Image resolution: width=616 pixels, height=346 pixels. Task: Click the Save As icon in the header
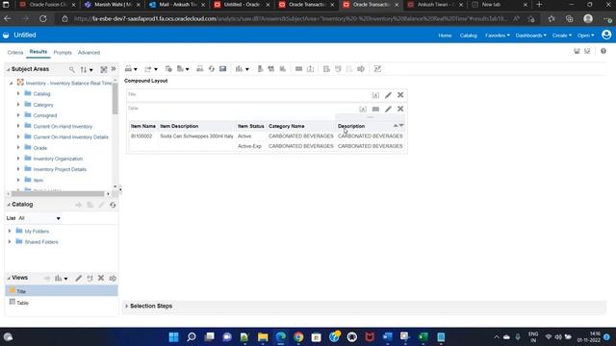pyautogui.click(x=587, y=51)
